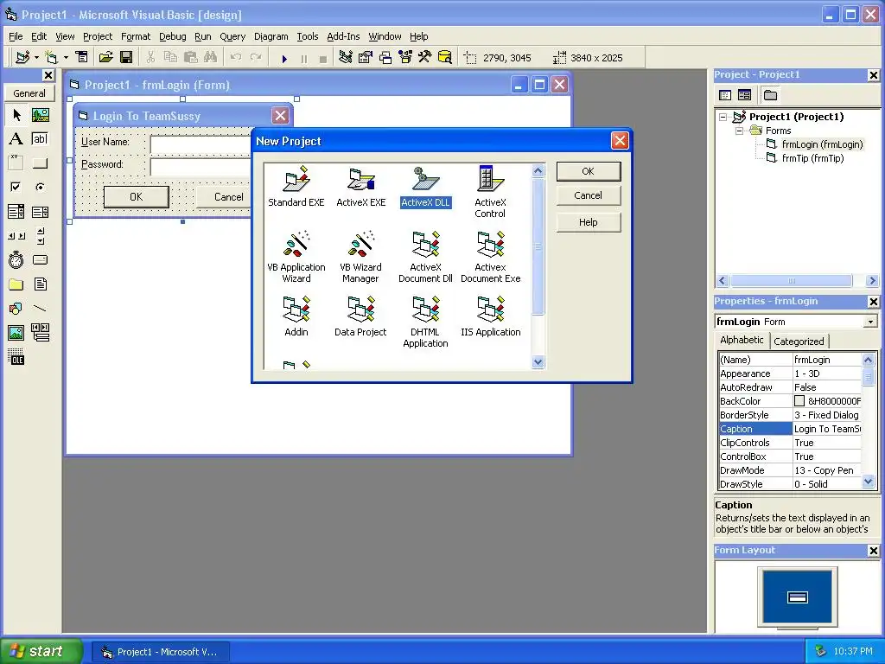Image resolution: width=885 pixels, height=664 pixels.
Task: Select the VB Application Wizard icon
Action: click(296, 257)
